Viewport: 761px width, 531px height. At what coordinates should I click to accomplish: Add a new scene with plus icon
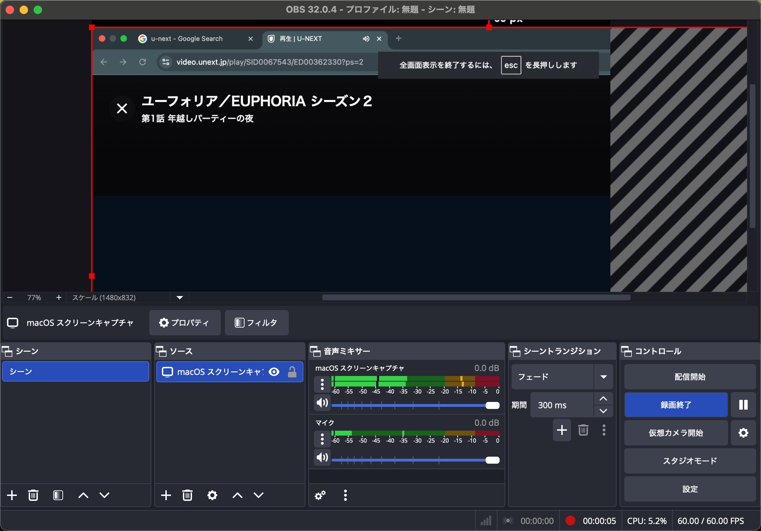(12, 495)
